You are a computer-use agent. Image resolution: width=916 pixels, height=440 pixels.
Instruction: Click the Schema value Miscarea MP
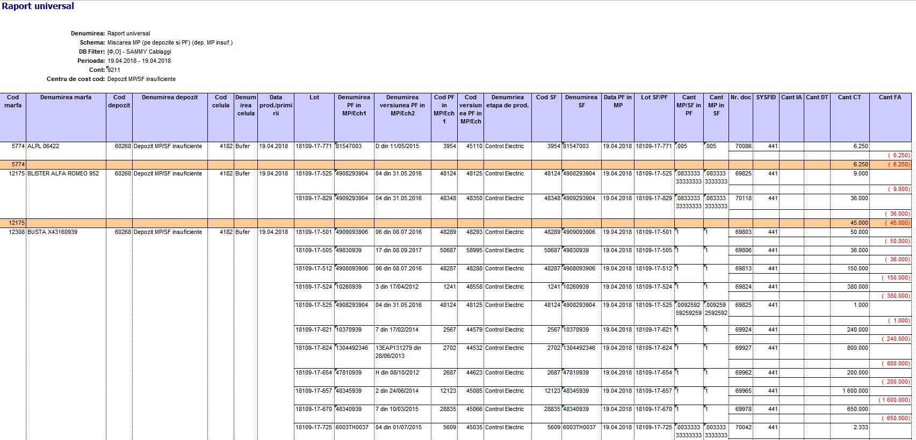tap(170, 42)
